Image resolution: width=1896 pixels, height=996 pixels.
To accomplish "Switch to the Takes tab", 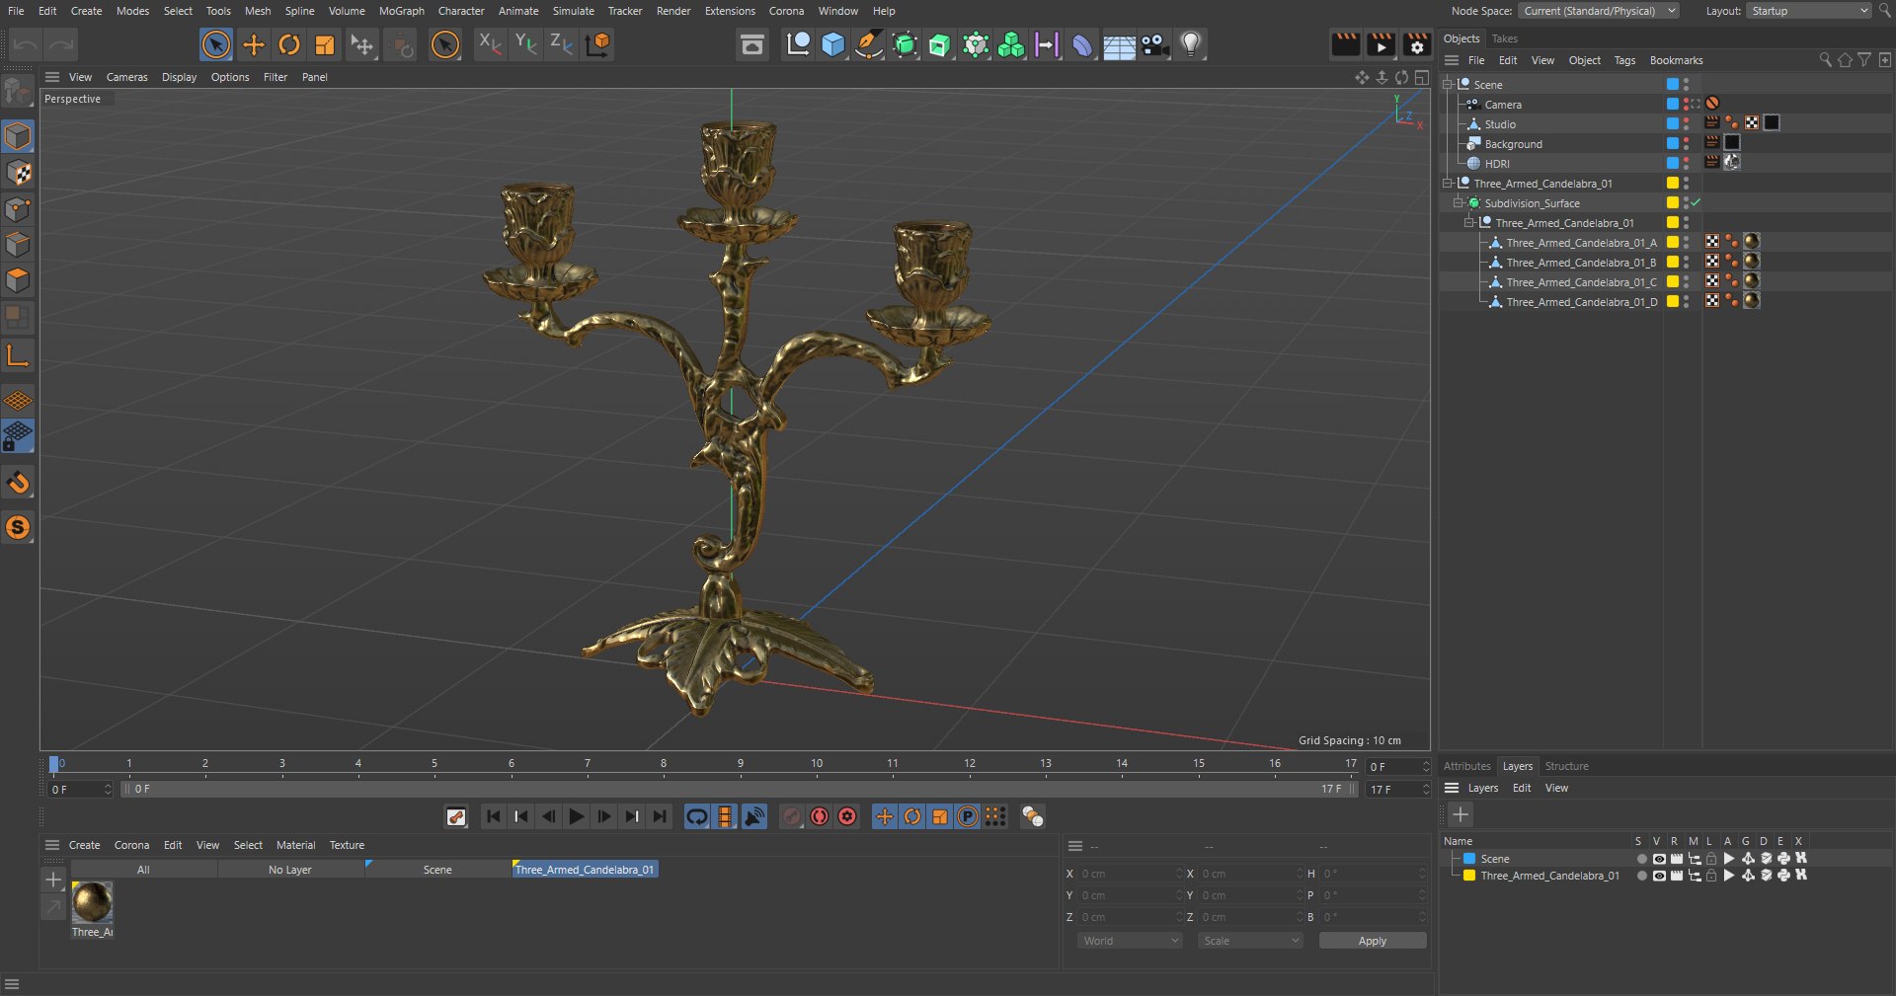I will pyautogui.click(x=1504, y=38).
